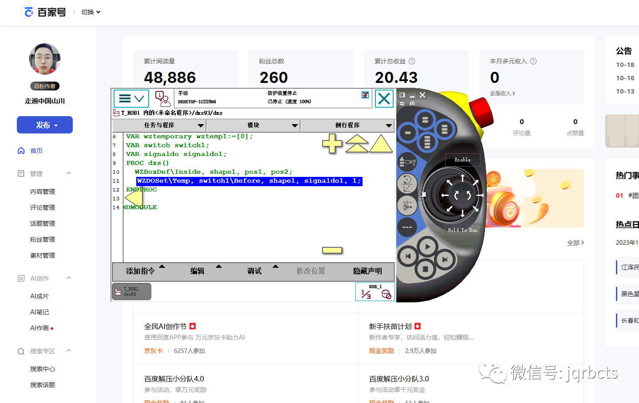Open AI作画 in sidebar
This screenshot has height=403, width=639.
tap(39, 328)
